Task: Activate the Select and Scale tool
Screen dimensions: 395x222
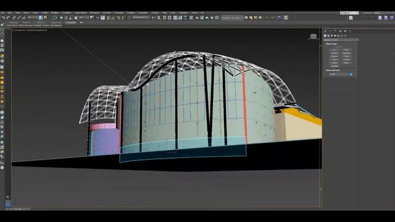Action: pyautogui.click(x=70, y=18)
